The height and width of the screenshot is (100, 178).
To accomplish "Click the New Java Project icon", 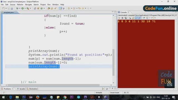I will tap(35, 8).
